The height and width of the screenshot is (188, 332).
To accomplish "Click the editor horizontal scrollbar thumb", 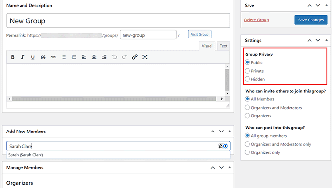I will pos(114,99).
